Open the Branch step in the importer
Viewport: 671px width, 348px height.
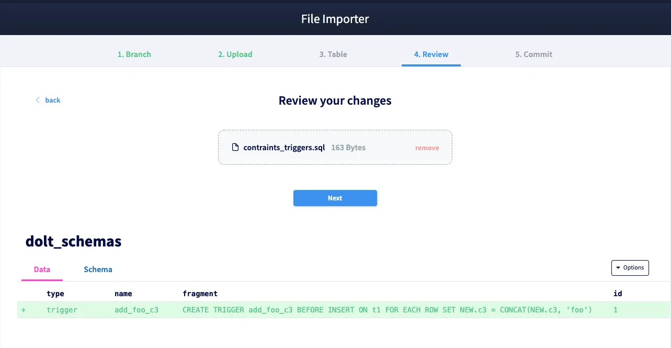coord(134,54)
